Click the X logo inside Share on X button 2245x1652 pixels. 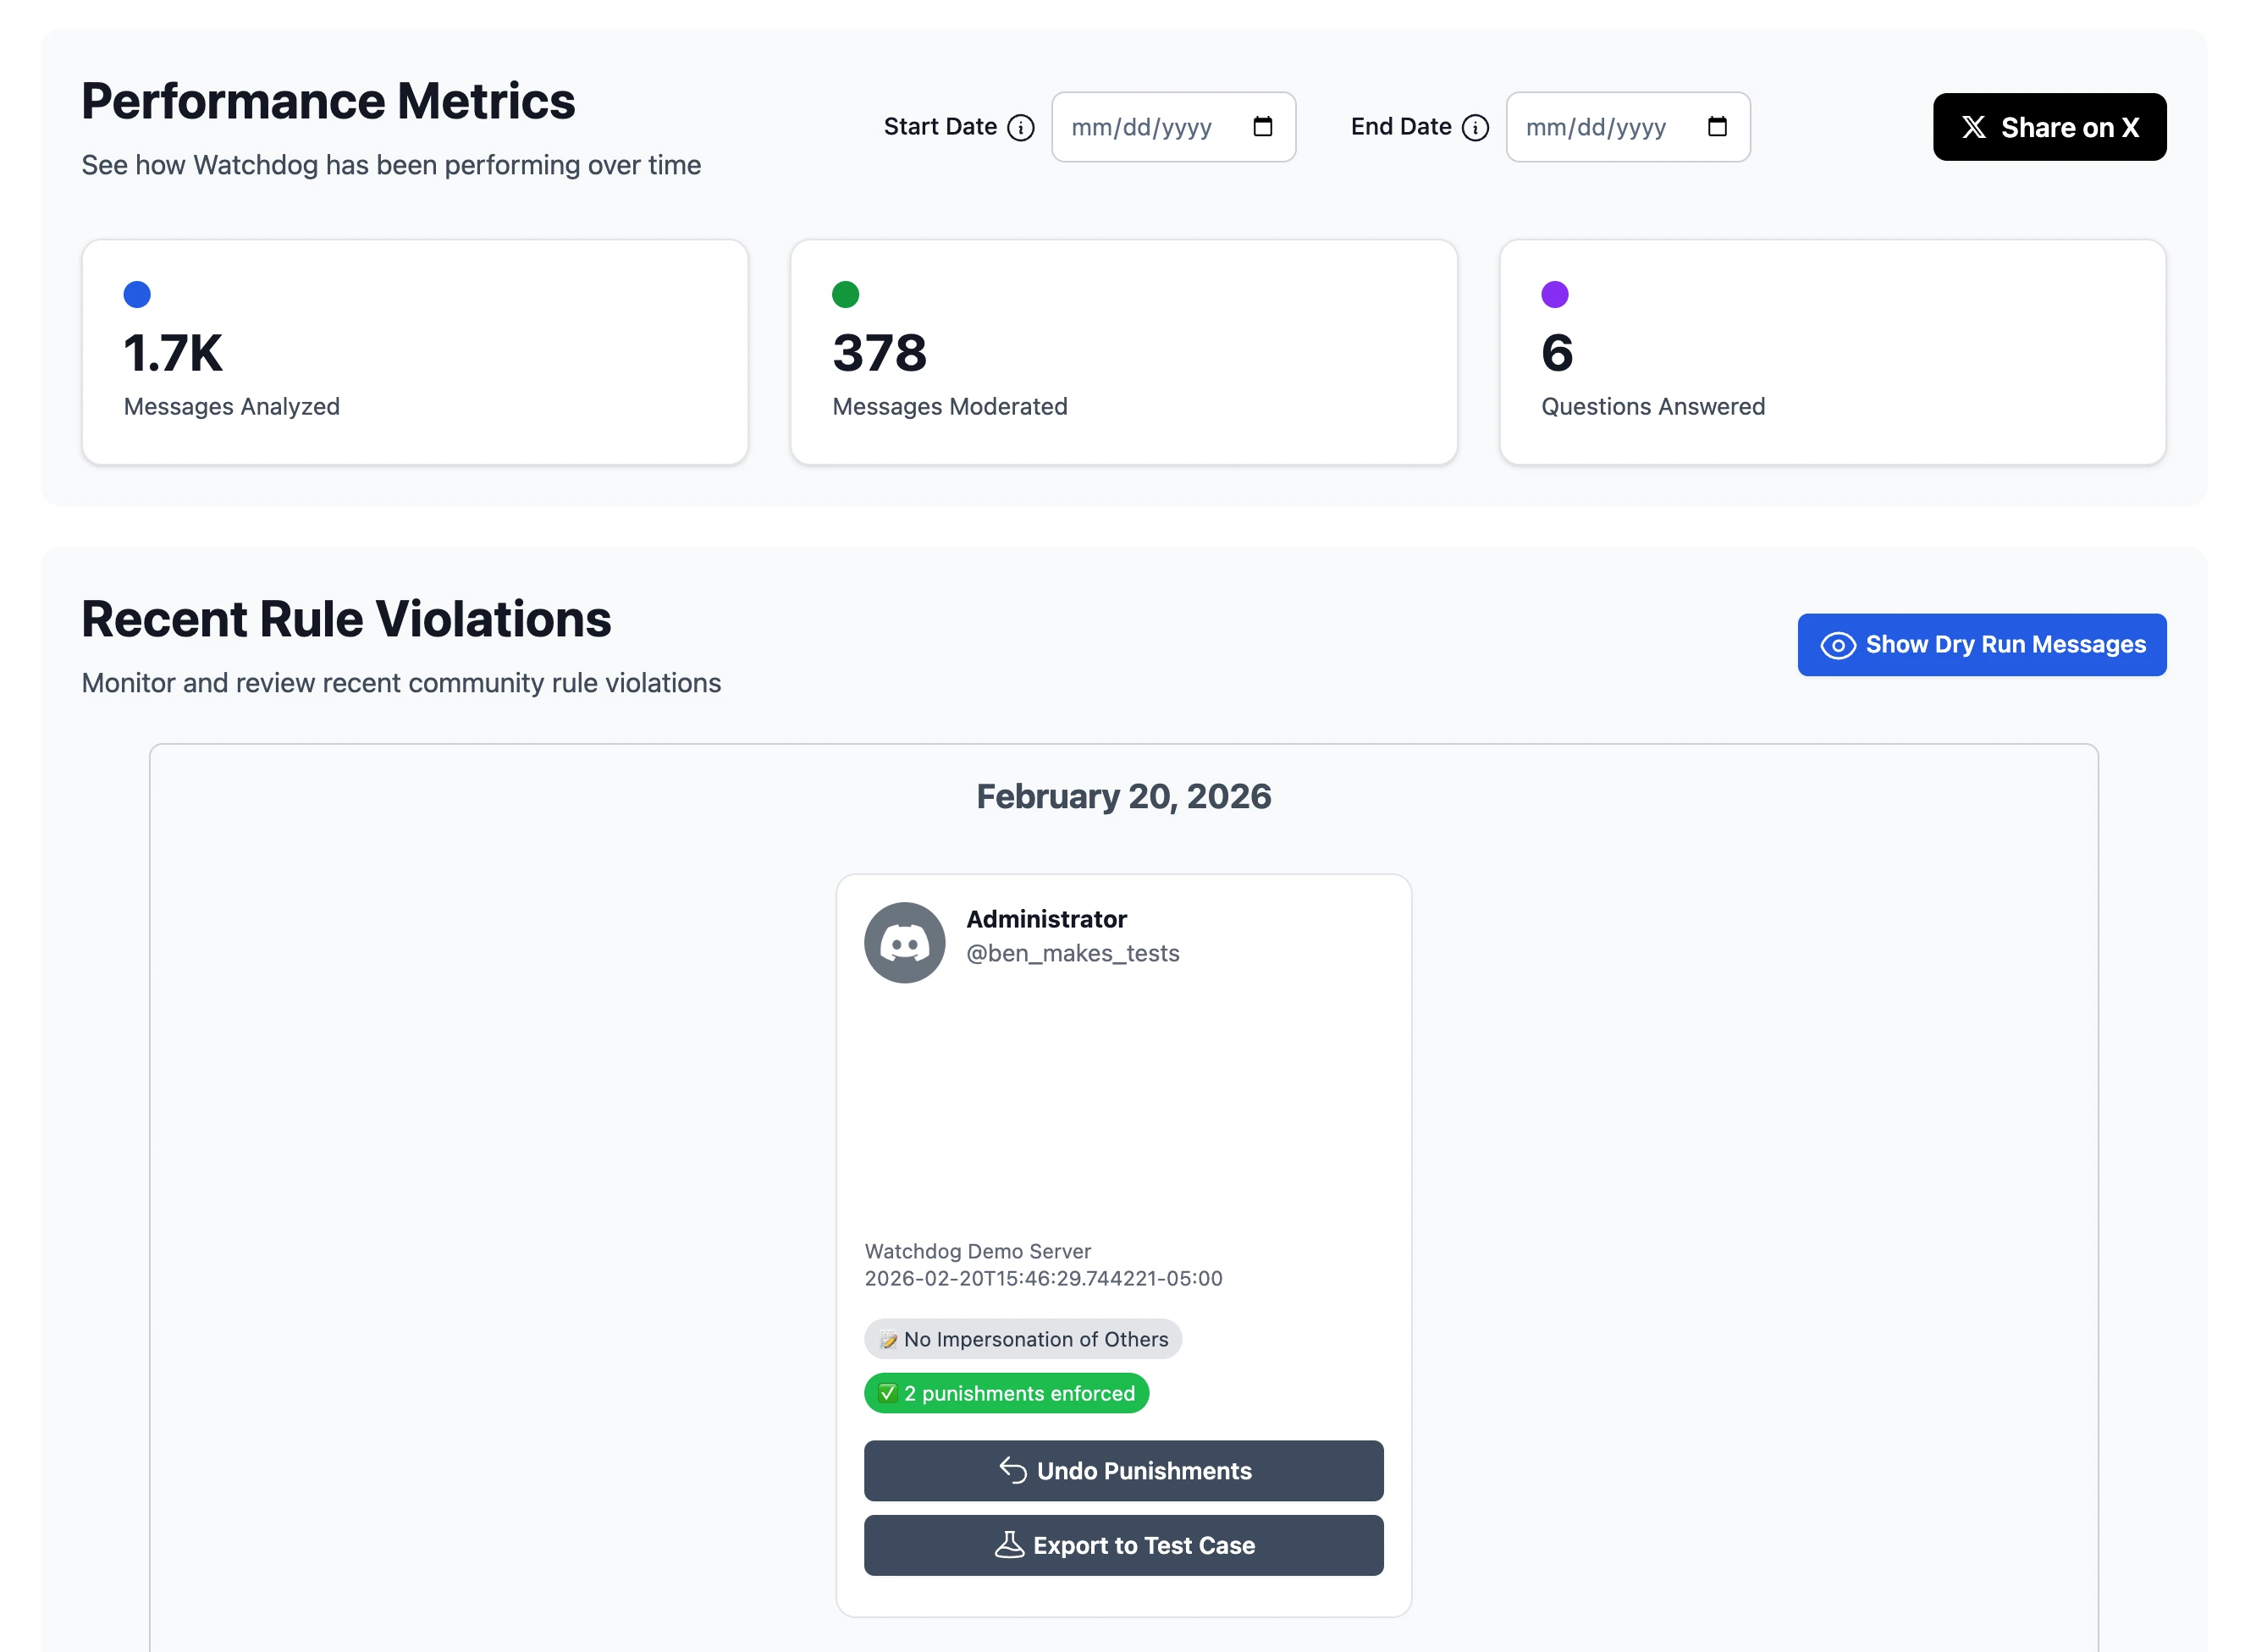point(1974,127)
